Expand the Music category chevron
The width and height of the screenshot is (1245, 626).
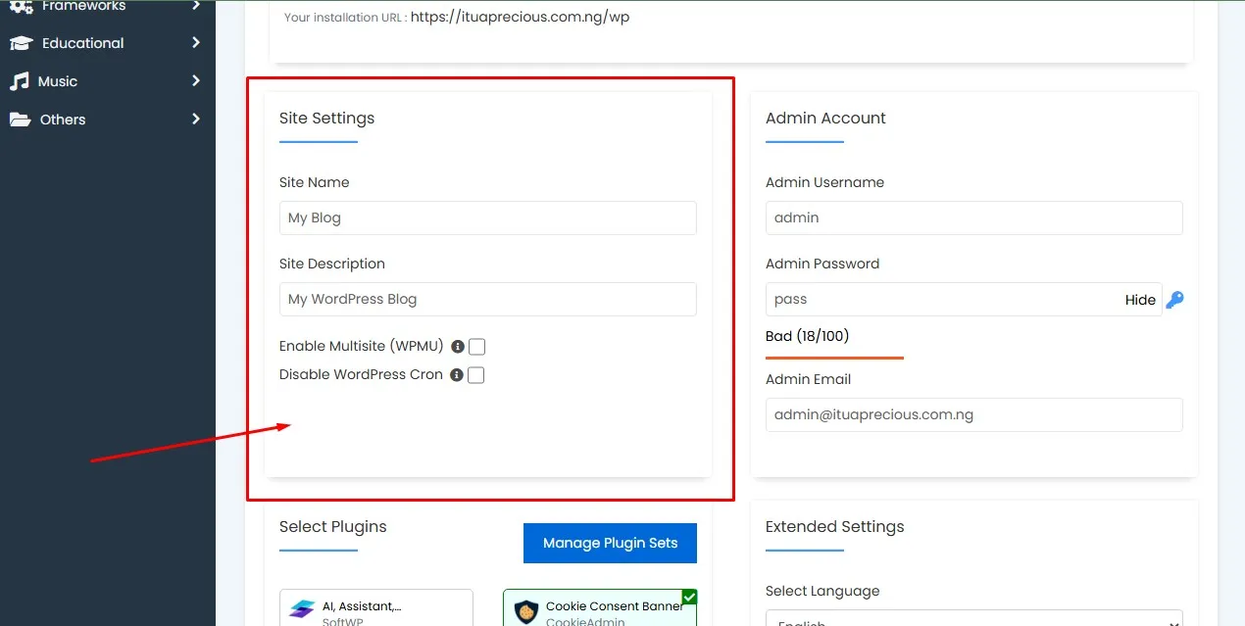(x=195, y=81)
